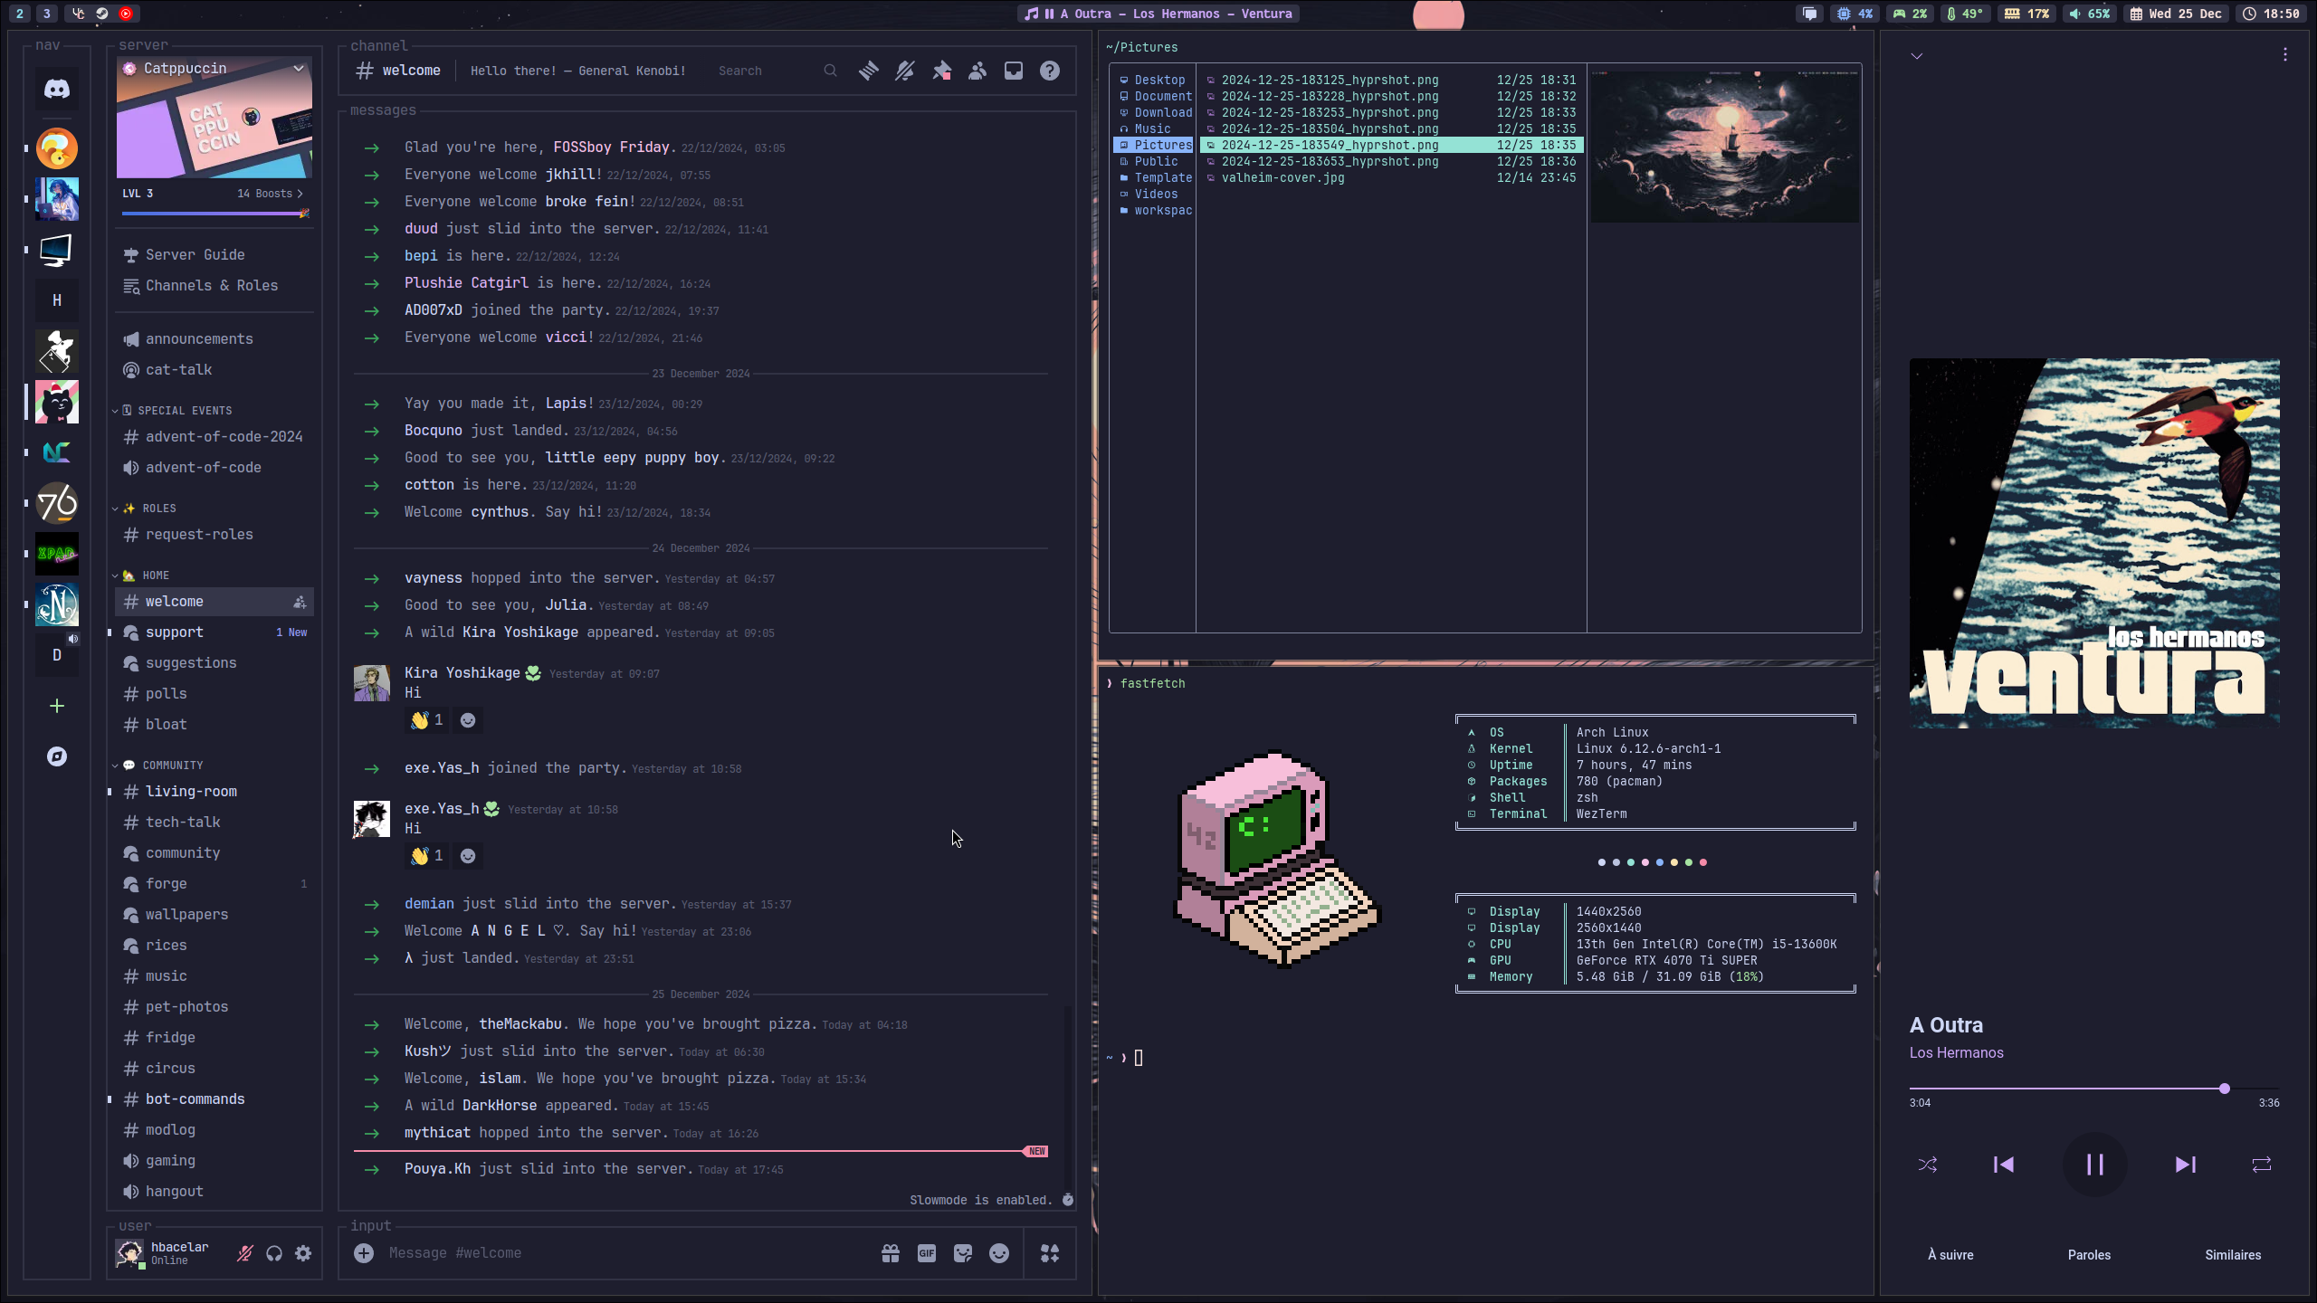Open the sticker picker icon
This screenshot has width=2317, height=1303.
963,1253
